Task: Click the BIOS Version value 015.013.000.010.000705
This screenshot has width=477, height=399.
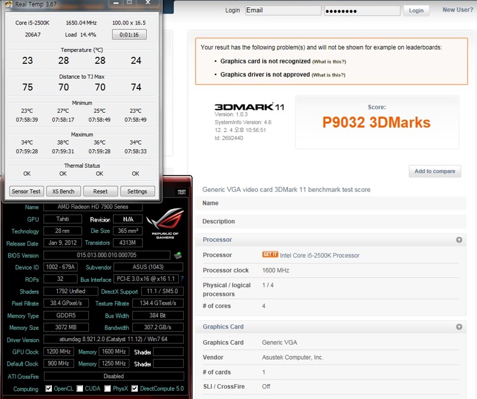Action: [107, 255]
